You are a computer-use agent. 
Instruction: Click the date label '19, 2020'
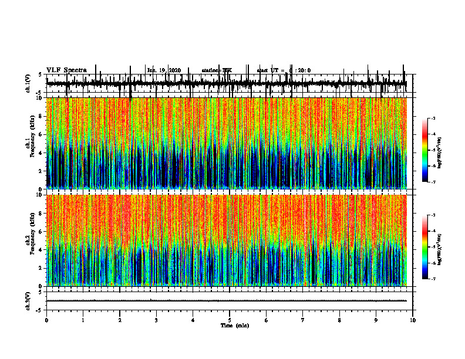click(171, 70)
